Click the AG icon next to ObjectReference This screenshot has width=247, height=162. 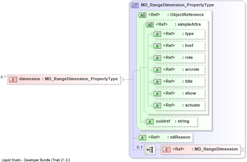click(142, 15)
